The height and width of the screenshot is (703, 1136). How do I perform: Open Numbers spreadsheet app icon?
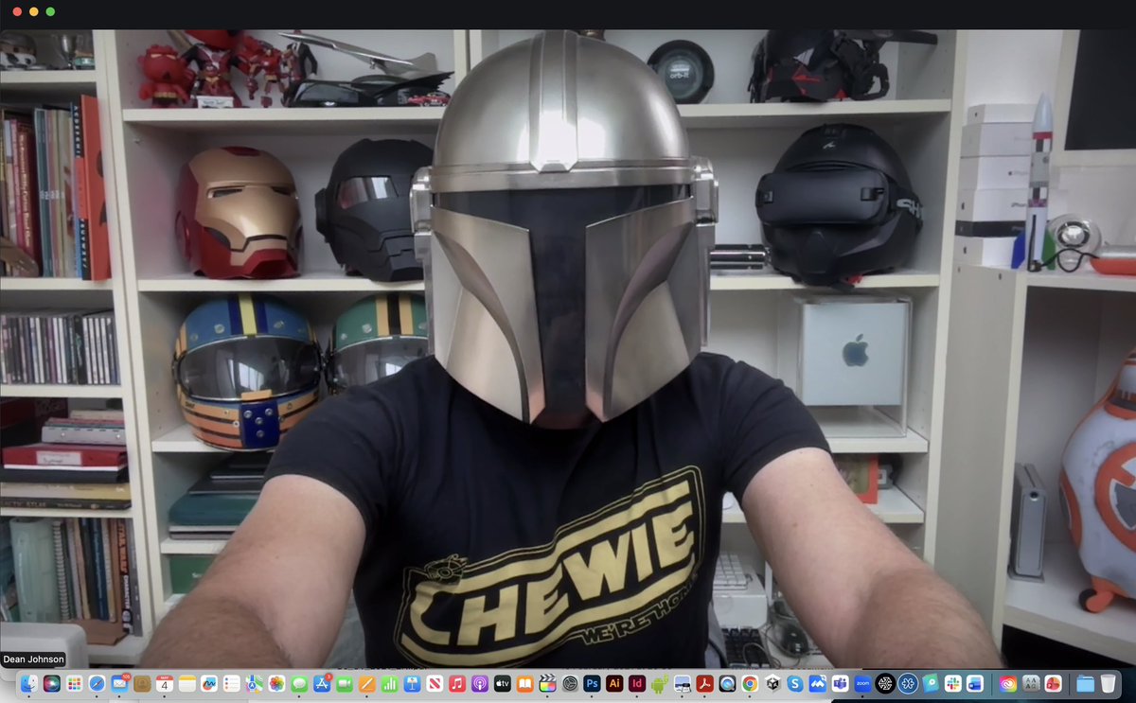pyautogui.click(x=389, y=683)
